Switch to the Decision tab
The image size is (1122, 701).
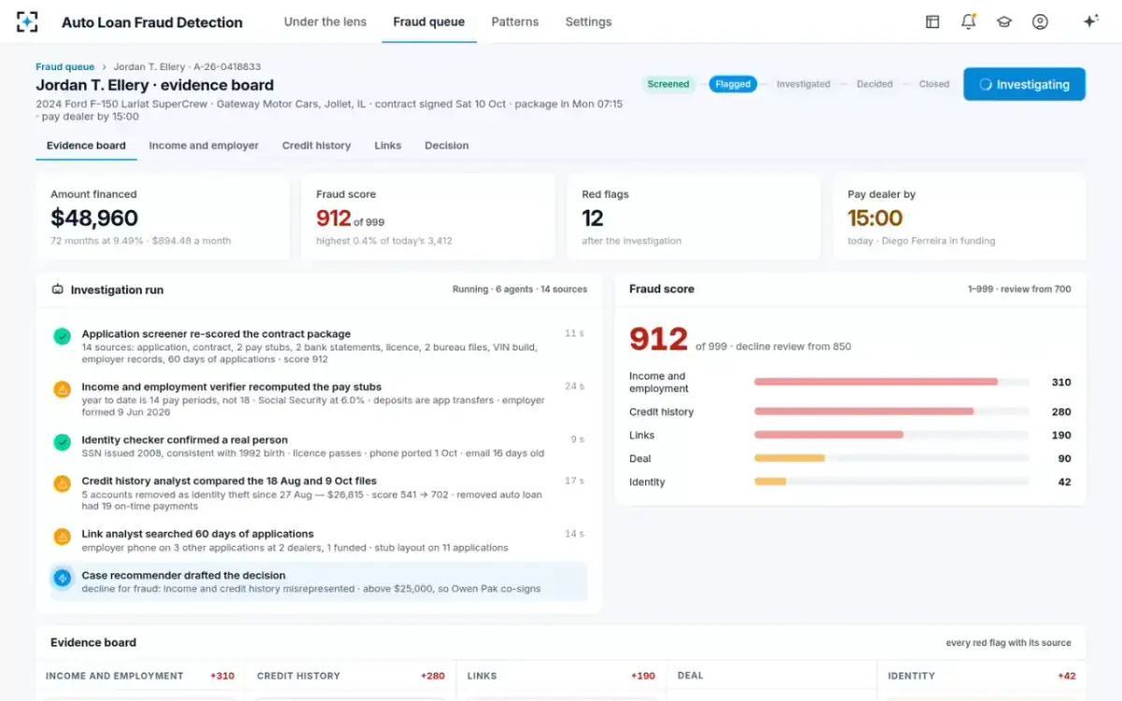tap(447, 146)
